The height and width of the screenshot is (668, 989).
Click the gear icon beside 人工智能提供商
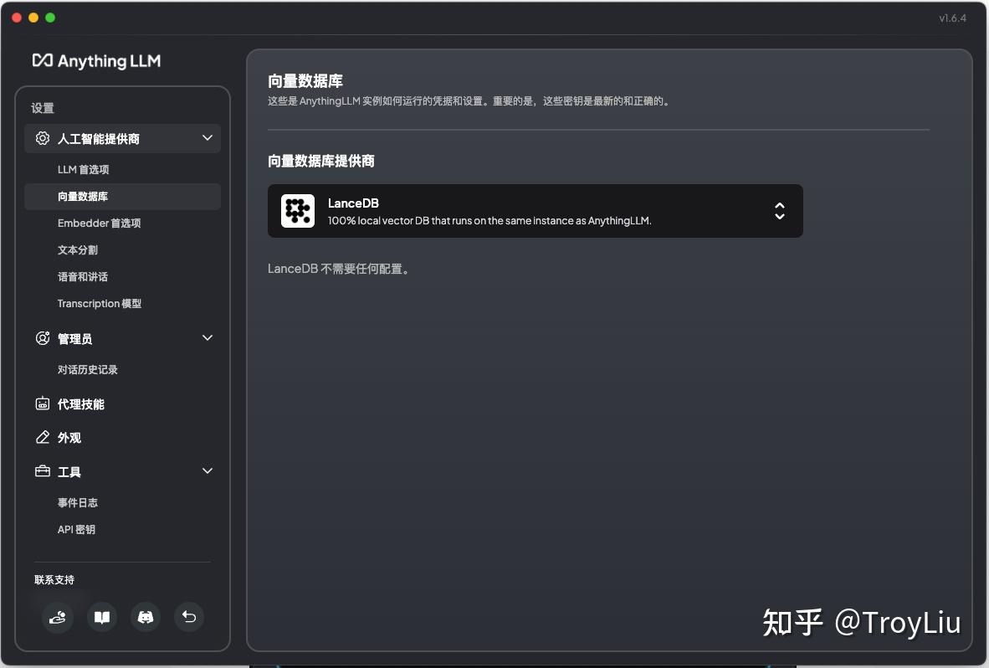tap(43, 138)
